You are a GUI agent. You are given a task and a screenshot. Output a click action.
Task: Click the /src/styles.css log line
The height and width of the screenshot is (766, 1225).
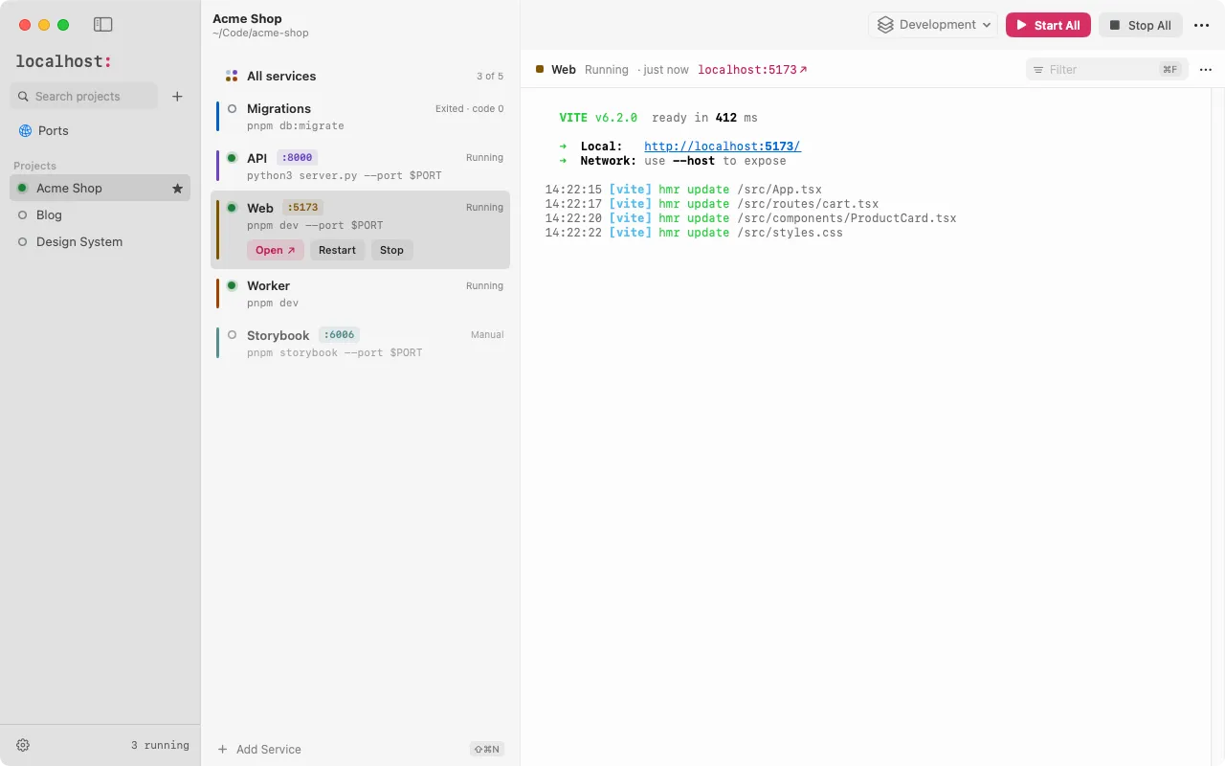694,233
